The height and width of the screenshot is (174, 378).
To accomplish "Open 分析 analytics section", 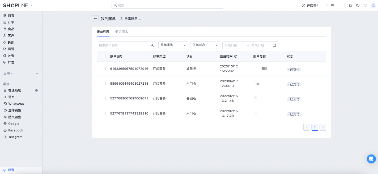I will point(11,56).
